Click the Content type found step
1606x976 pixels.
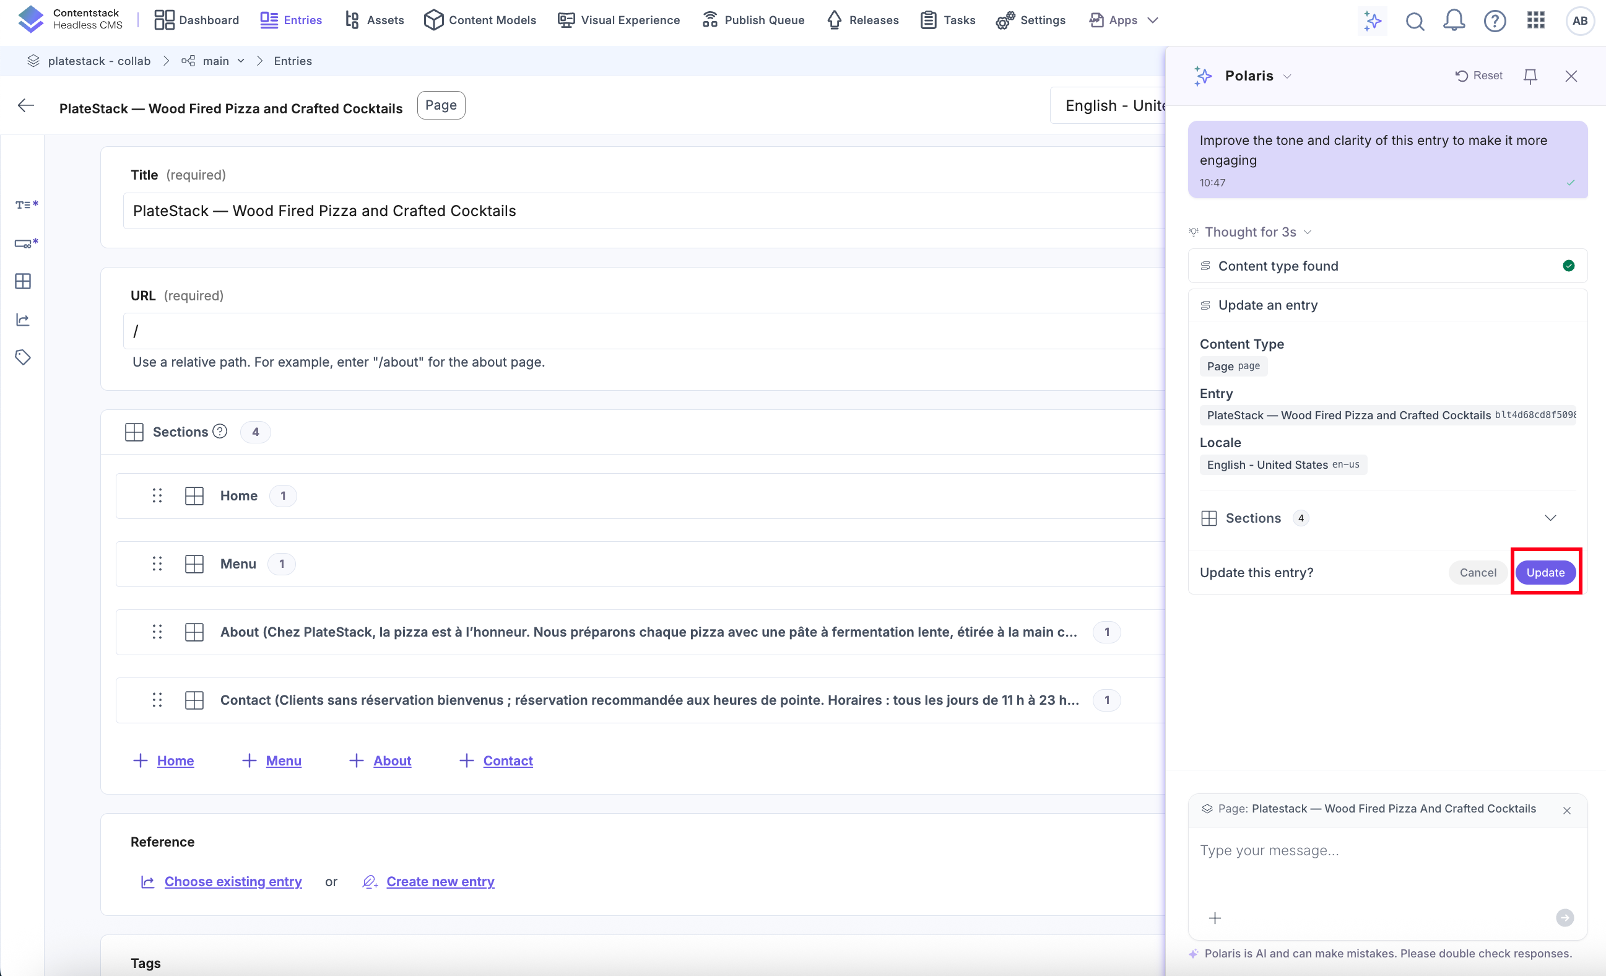1387,265
